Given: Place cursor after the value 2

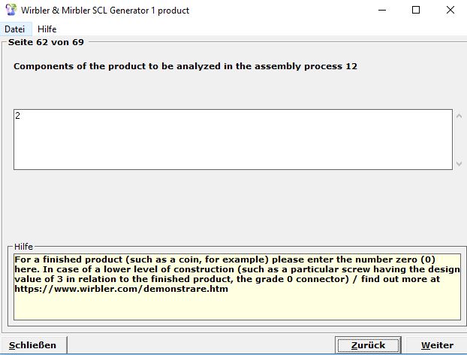Looking at the screenshot, I should (21, 116).
